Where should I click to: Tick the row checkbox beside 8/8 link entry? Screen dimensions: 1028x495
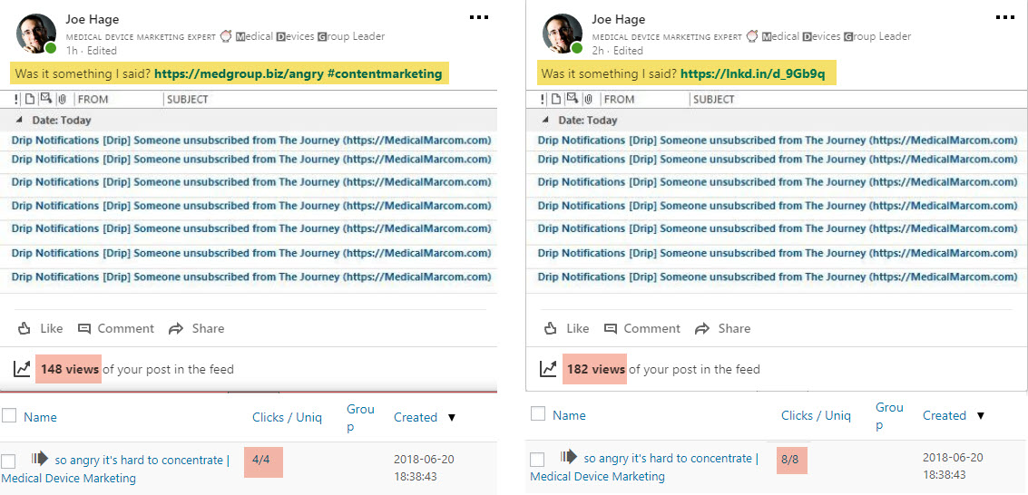[537, 460]
